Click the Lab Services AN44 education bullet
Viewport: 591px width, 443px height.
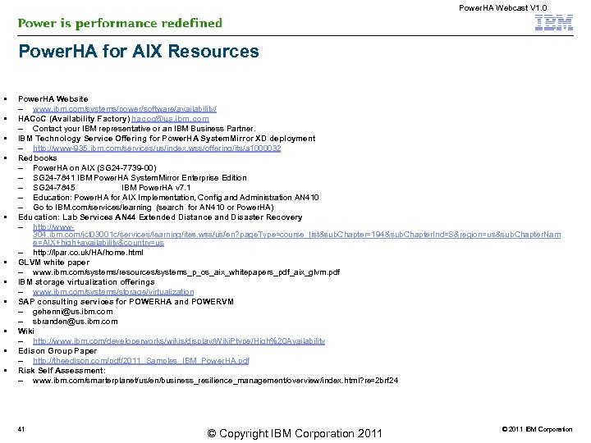pyautogui.click(x=160, y=217)
